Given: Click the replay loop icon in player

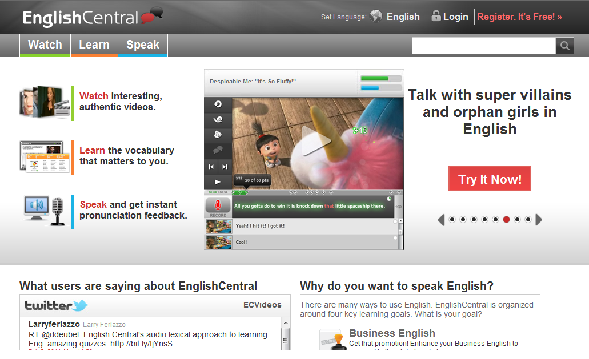Looking at the screenshot, I should pyautogui.click(x=218, y=104).
